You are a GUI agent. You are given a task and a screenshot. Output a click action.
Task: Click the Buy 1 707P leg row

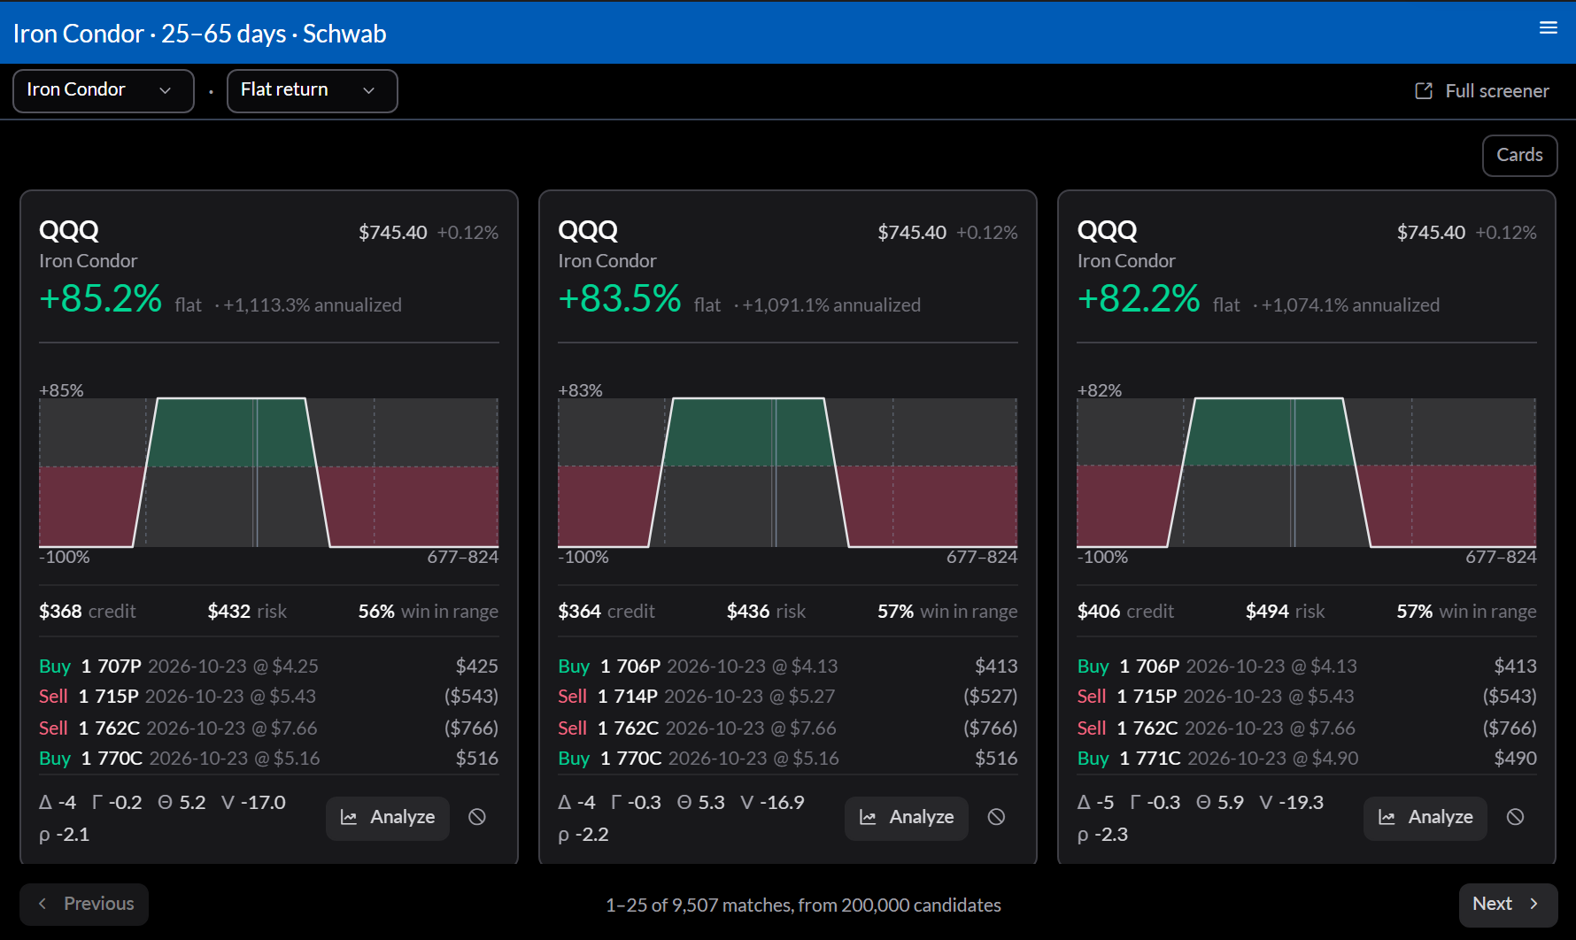coord(269,666)
